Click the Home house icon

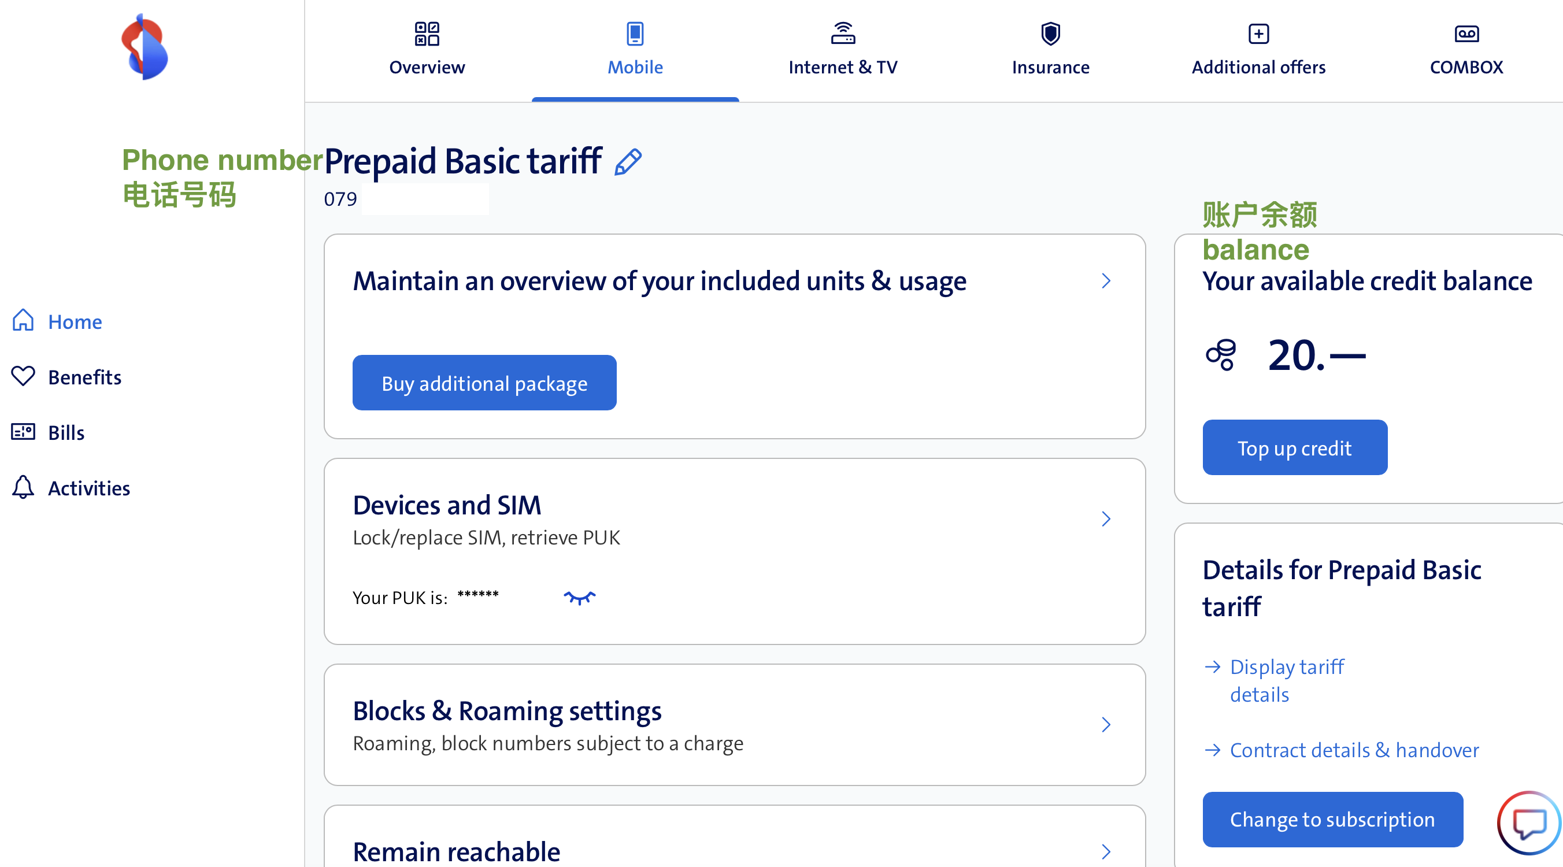(23, 321)
